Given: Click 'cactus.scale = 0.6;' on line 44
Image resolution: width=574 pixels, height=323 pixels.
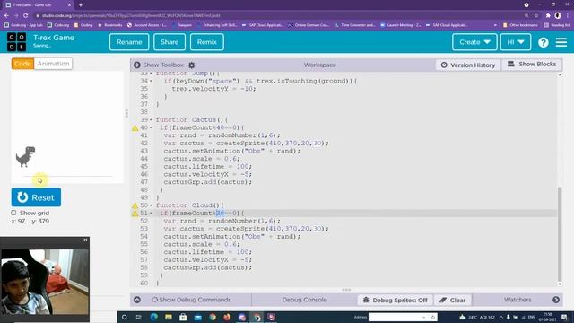Looking at the screenshot, I should [202, 159].
